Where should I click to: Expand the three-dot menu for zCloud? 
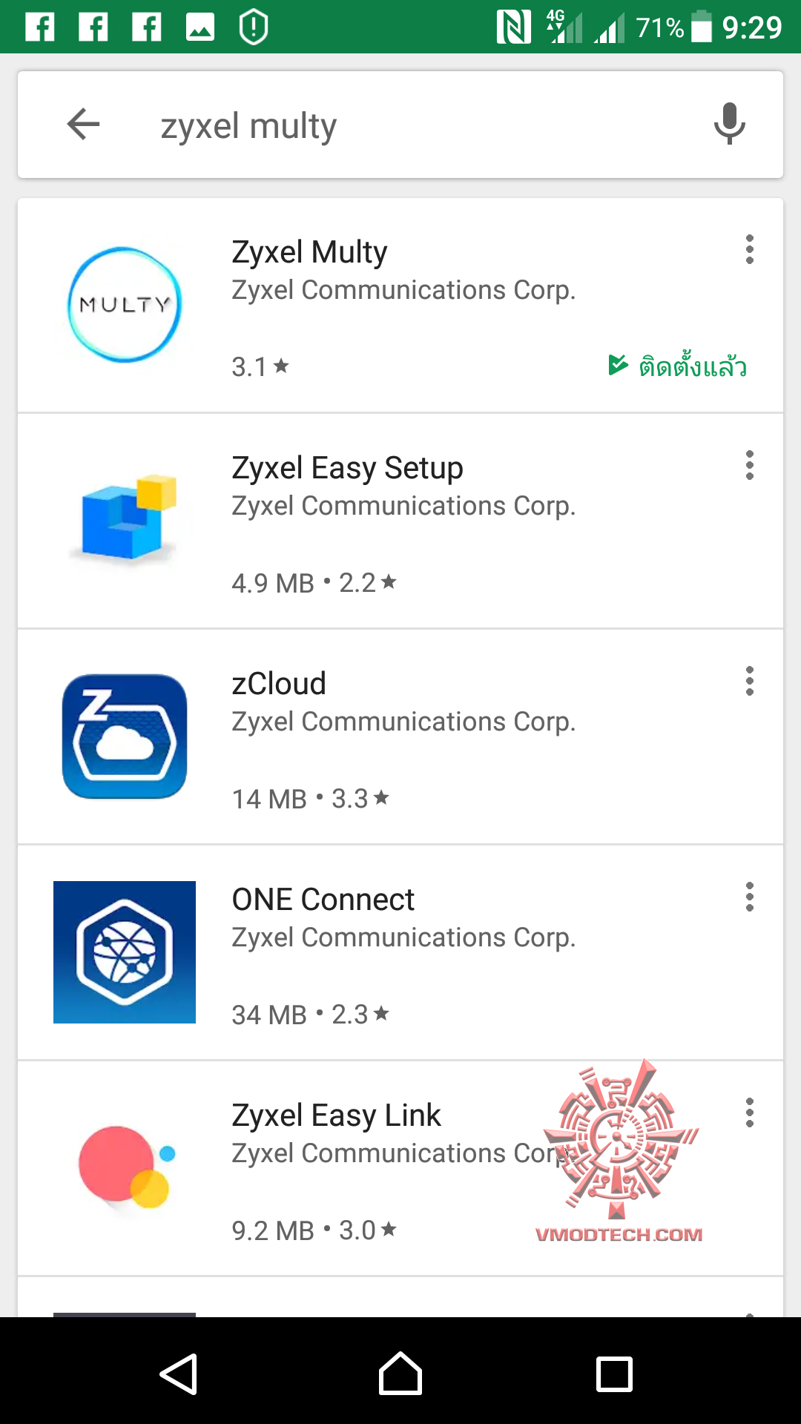click(x=750, y=682)
